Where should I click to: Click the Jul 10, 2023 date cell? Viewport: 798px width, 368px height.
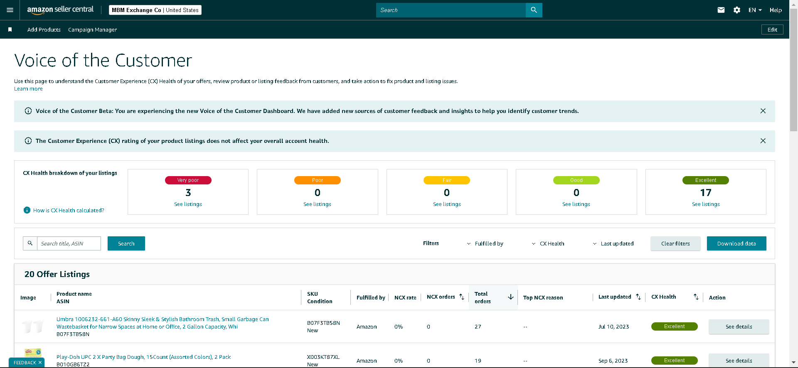[x=613, y=326]
